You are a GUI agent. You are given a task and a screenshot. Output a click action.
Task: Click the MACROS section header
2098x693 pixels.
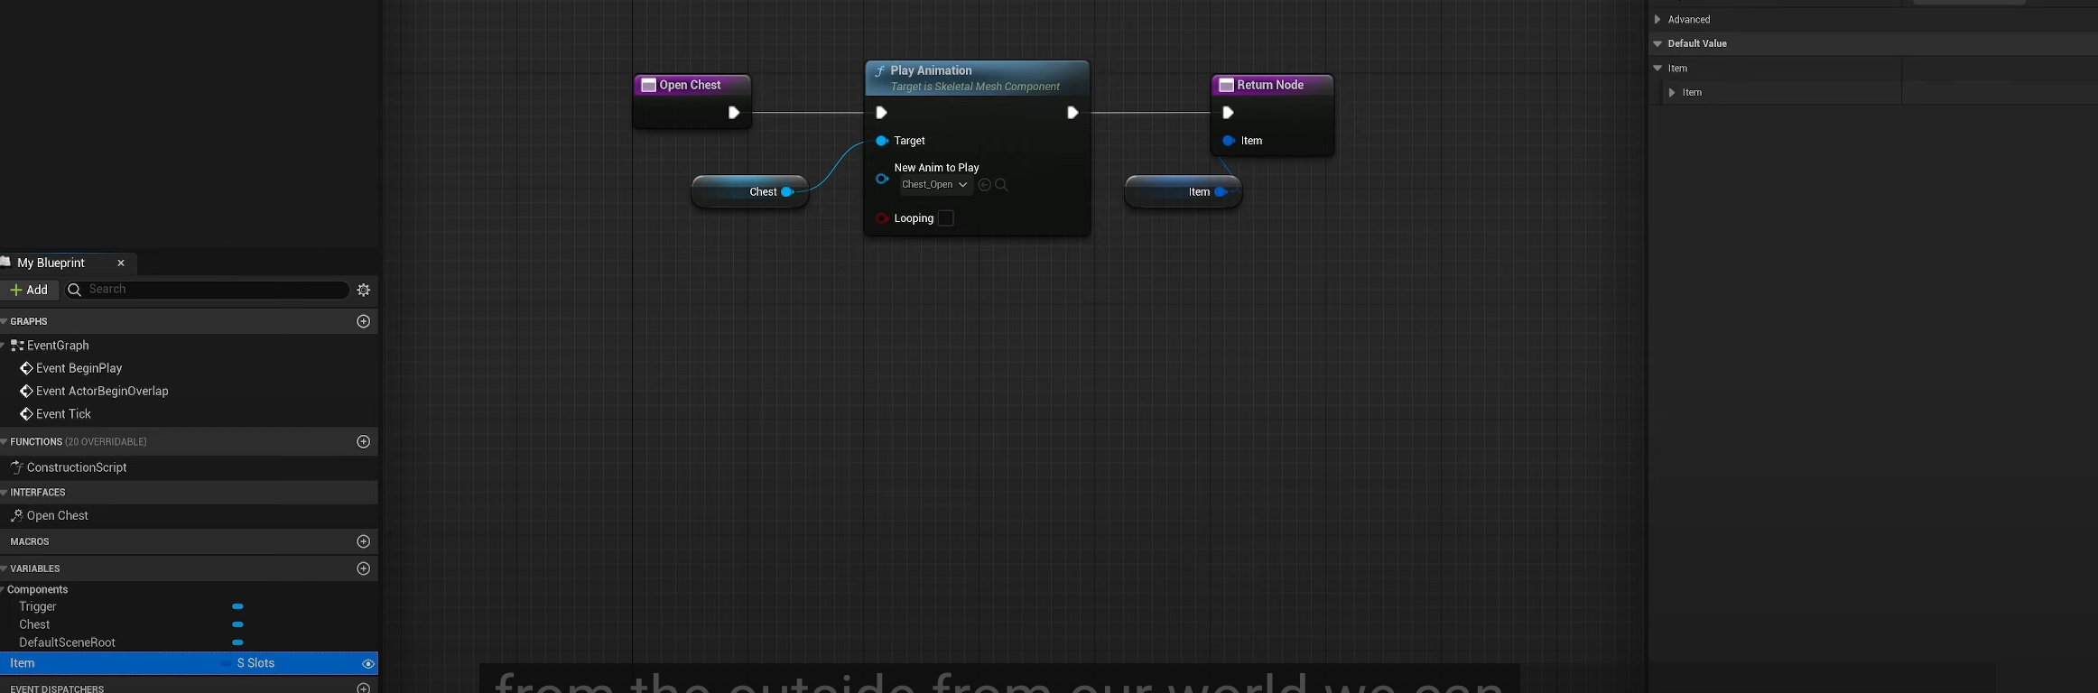[x=189, y=541]
